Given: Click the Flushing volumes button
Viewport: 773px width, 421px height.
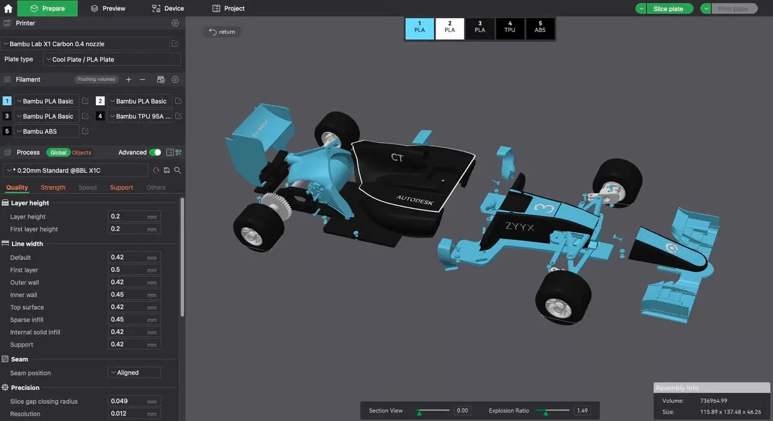Looking at the screenshot, I should pyautogui.click(x=96, y=79).
